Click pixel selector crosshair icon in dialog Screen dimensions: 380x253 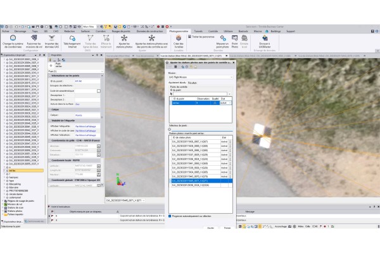click(169, 129)
